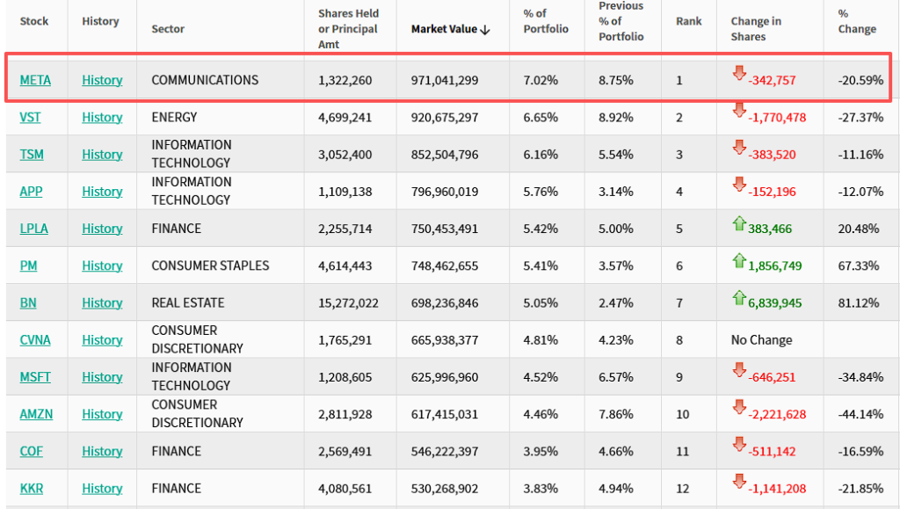Sort table by Rank column header
The image size is (900, 509).
(x=688, y=21)
